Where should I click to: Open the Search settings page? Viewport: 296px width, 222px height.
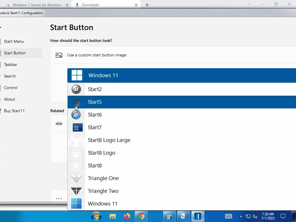click(x=10, y=76)
